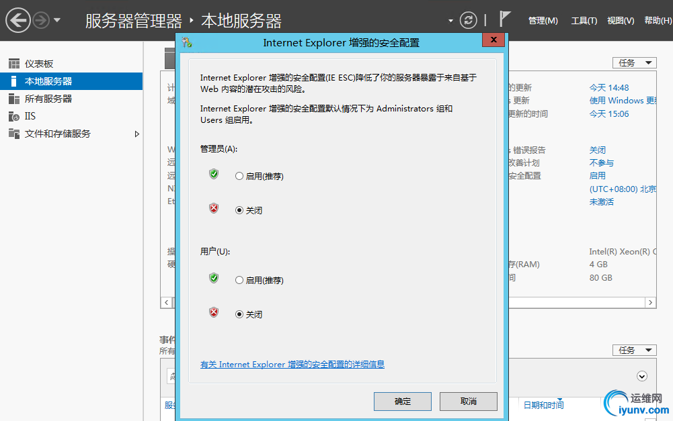Click the forward navigation arrow in the header

click(x=41, y=20)
